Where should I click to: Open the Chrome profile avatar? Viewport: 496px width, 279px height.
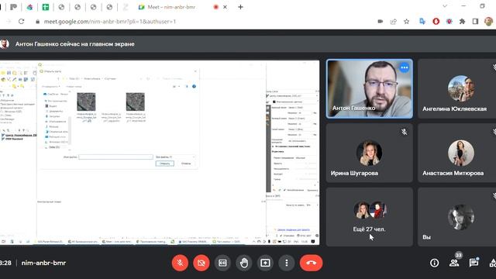(489, 22)
